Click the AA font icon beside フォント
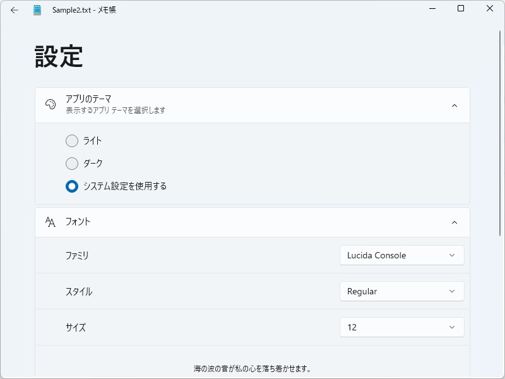Image resolution: width=505 pixels, height=379 pixels. click(50, 222)
